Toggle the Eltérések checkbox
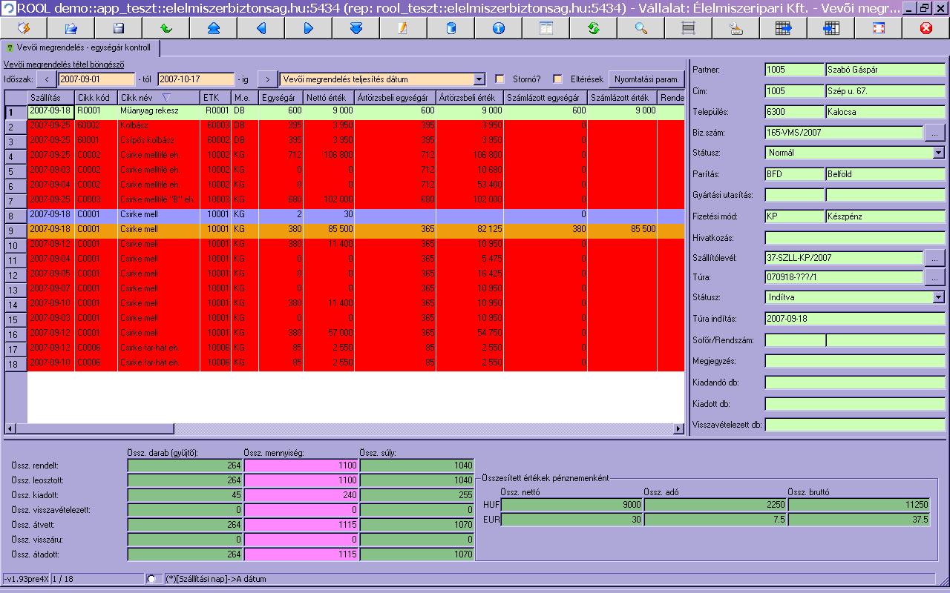950x593 pixels. (557, 79)
